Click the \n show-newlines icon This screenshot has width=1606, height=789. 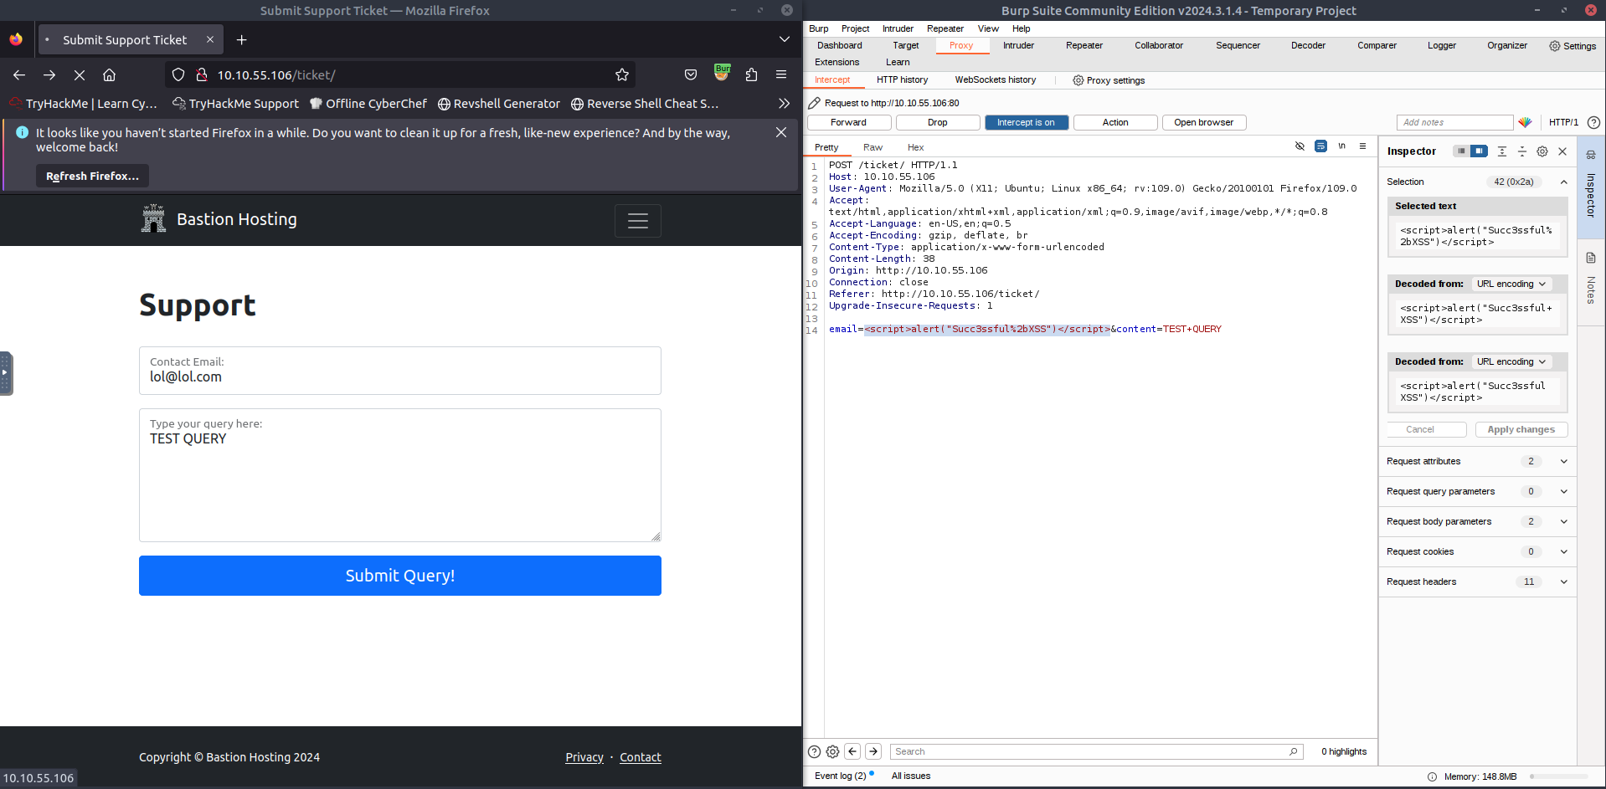1341,146
